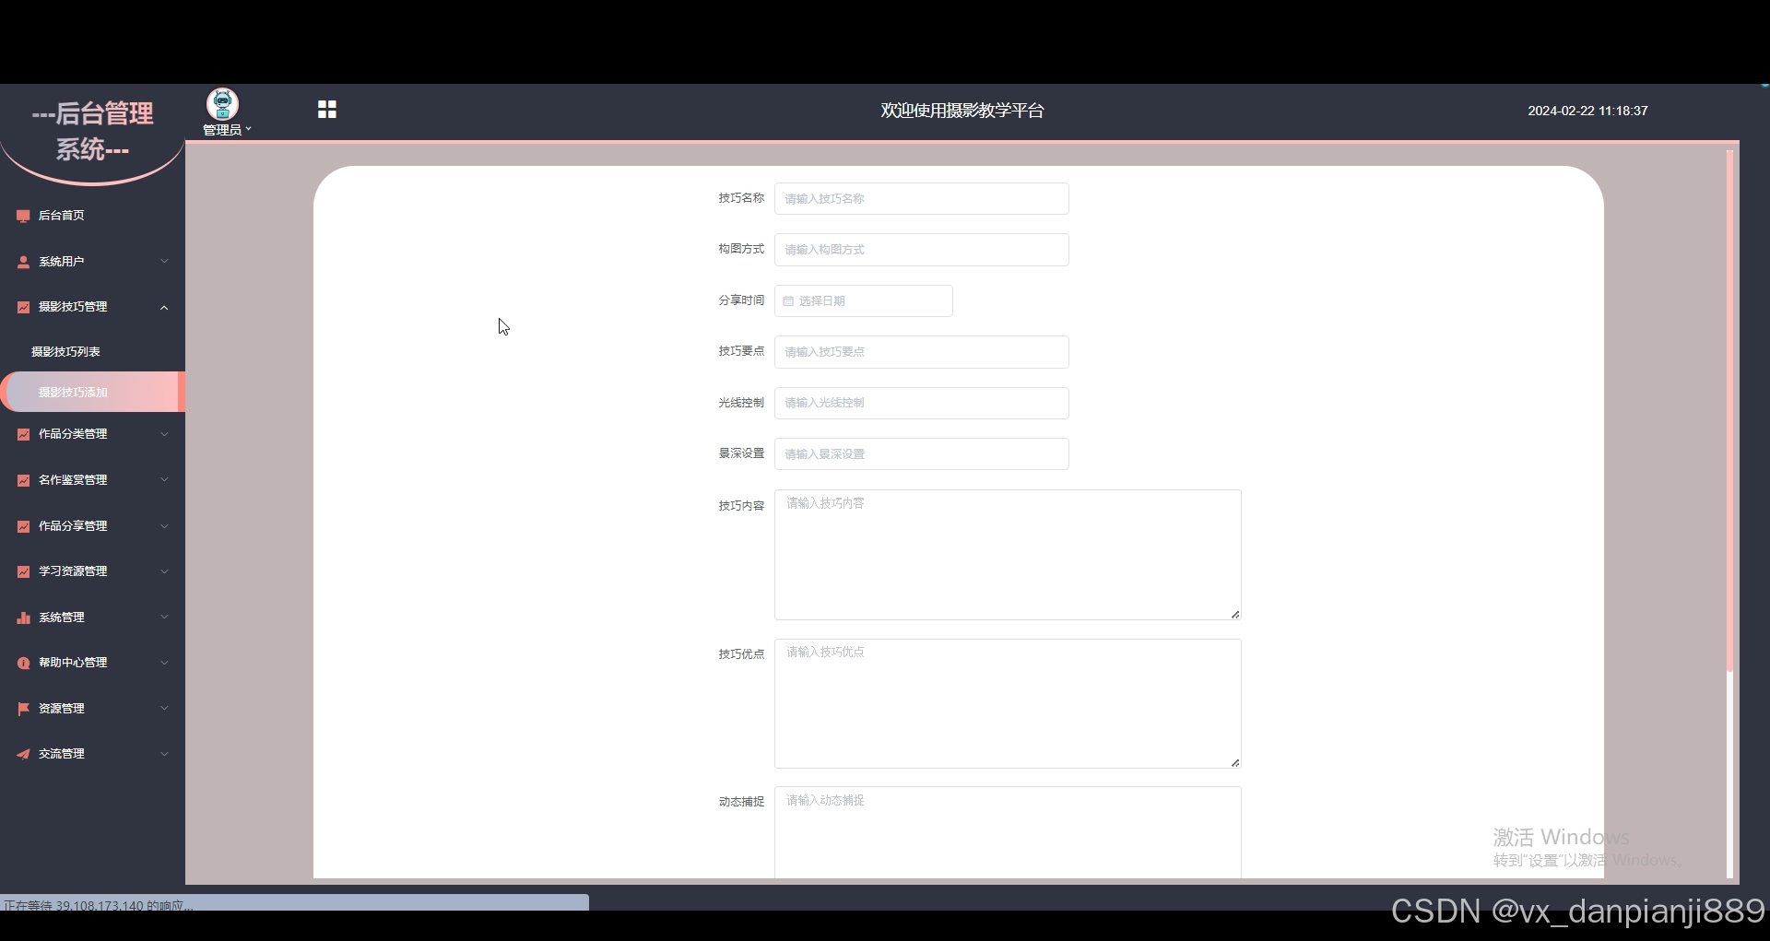
Task: Open the 资源管理 menu label
Action: [x=61, y=709]
